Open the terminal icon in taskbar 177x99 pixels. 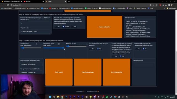pyautogui.click(x=127, y=97)
